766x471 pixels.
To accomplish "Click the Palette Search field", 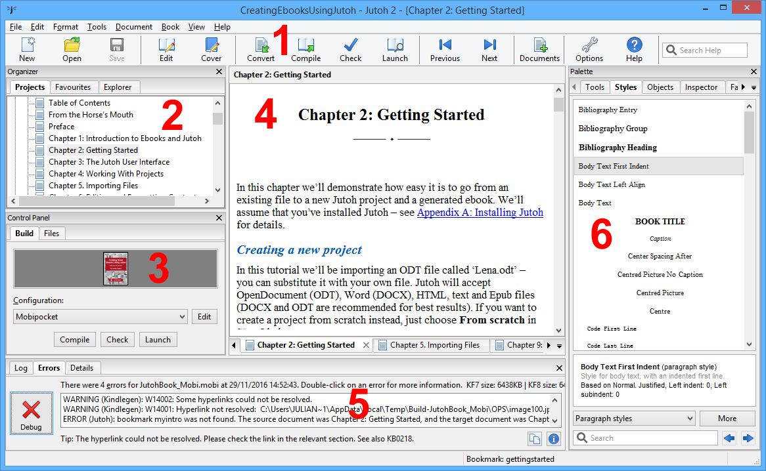I will tap(645, 438).
